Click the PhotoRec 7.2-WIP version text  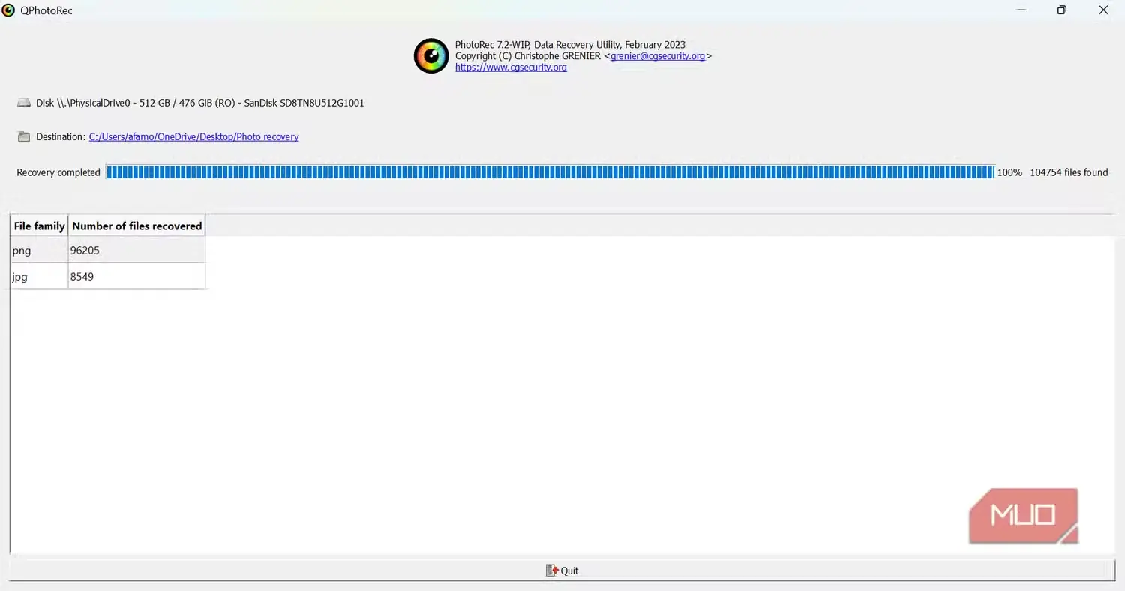click(570, 45)
